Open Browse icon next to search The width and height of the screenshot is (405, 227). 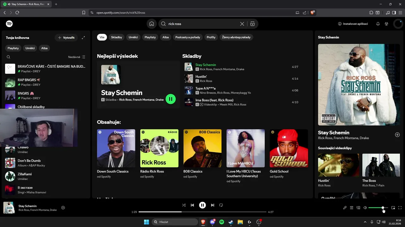point(252,24)
